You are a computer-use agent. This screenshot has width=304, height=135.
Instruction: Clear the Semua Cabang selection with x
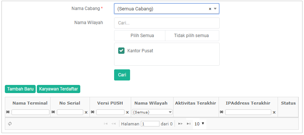(210, 9)
